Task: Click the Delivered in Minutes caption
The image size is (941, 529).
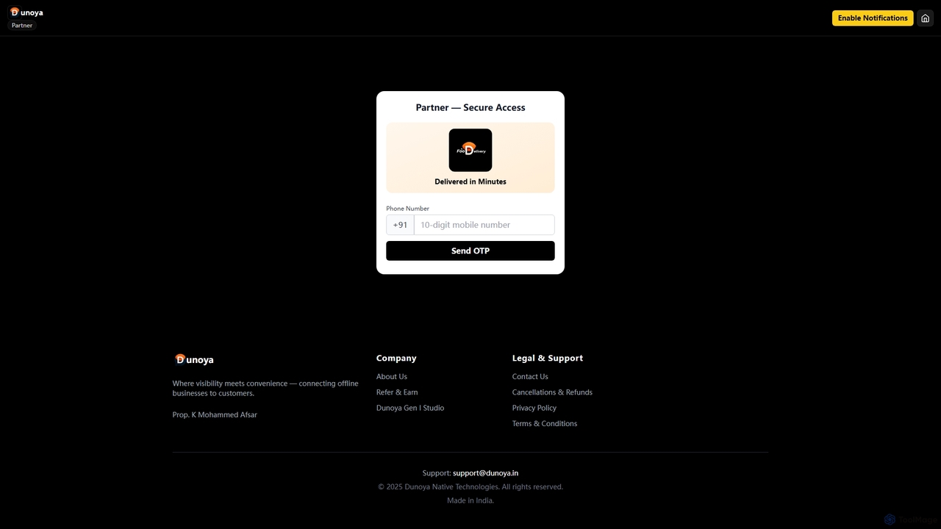Action: 470,181
